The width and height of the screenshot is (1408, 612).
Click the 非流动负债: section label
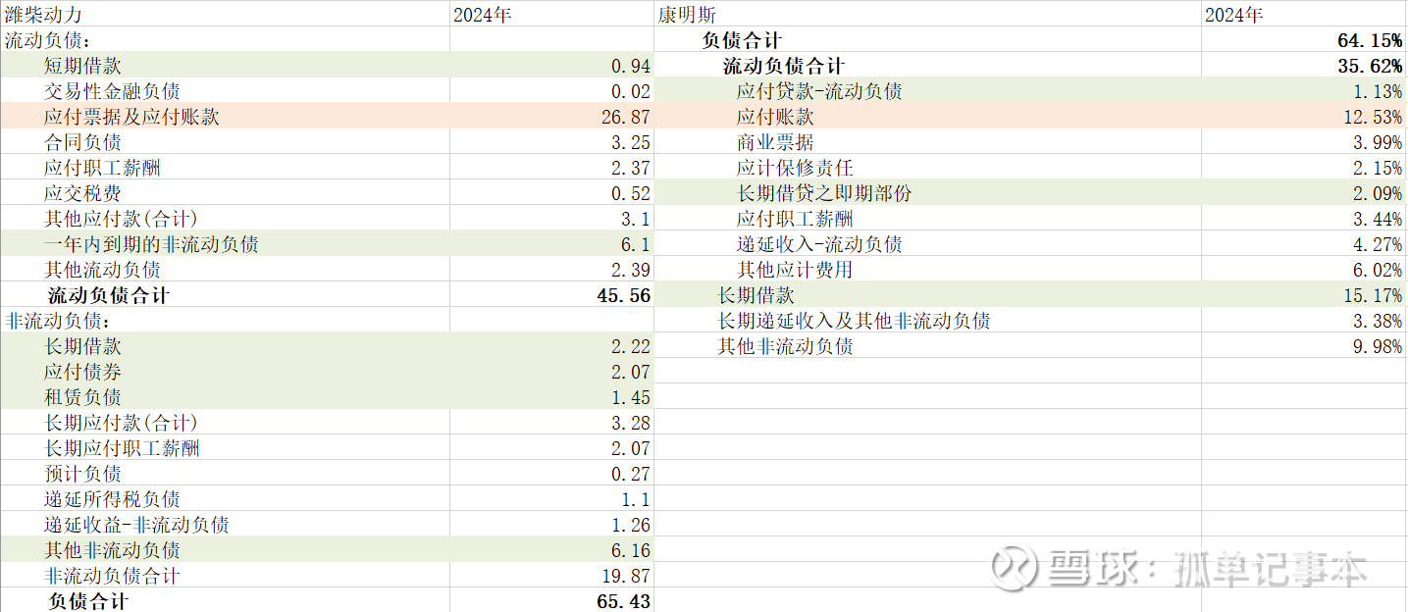coord(58,321)
